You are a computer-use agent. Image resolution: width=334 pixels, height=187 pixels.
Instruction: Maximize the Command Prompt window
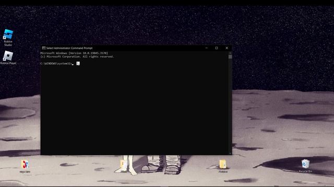pyautogui.click(x=217, y=48)
